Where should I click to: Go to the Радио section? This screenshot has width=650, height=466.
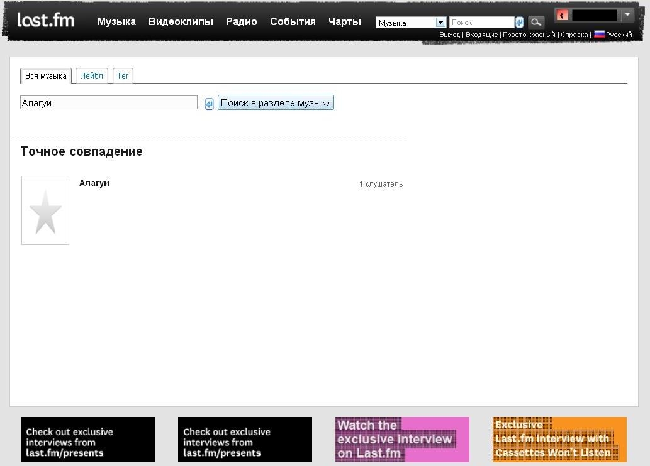click(x=242, y=21)
